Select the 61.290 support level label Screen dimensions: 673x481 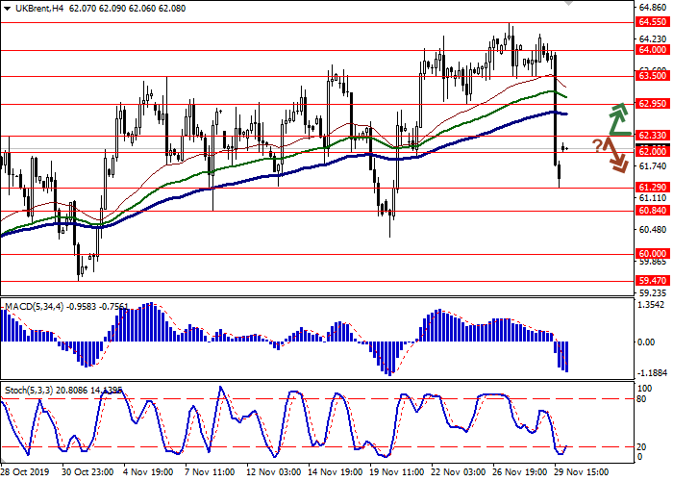tap(652, 188)
